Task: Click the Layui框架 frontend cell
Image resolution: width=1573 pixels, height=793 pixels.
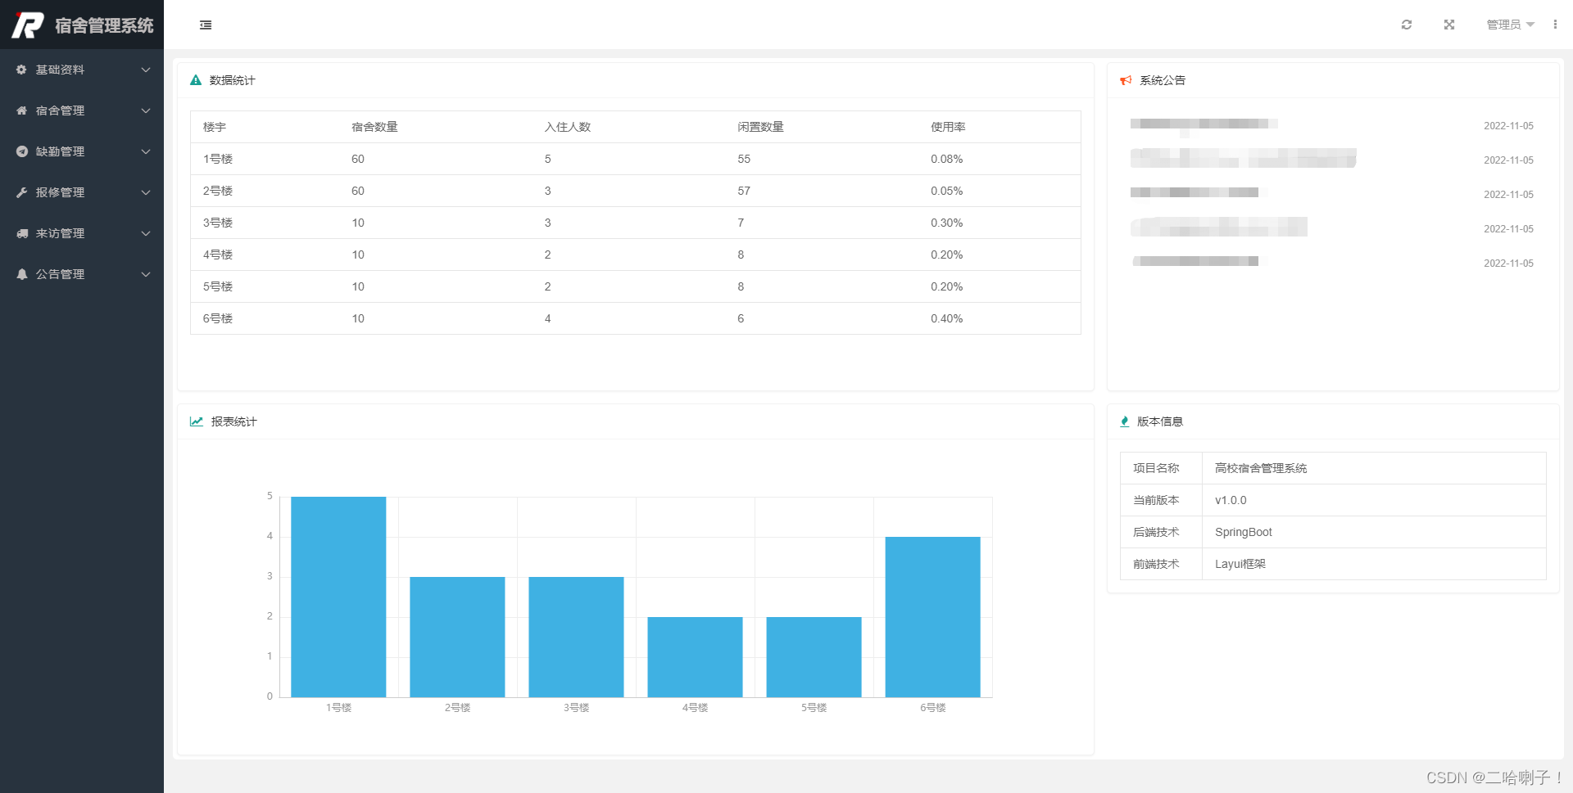Action: [1374, 564]
